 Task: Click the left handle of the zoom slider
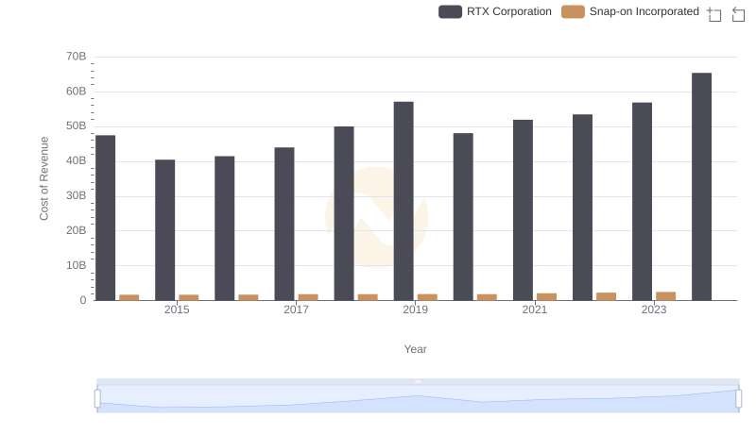click(x=97, y=398)
